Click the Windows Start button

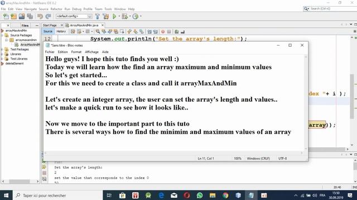6,195
